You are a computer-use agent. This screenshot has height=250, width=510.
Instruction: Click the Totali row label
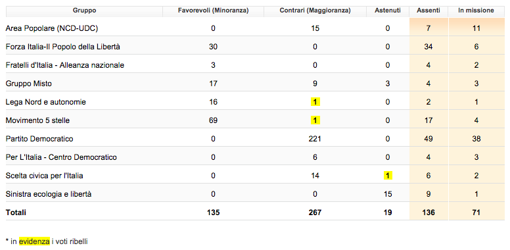pyautogui.click(x=16, y=213)
